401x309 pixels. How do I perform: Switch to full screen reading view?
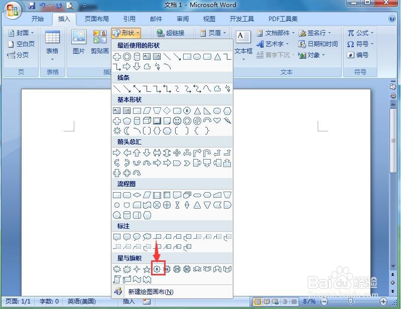[266, 302]
